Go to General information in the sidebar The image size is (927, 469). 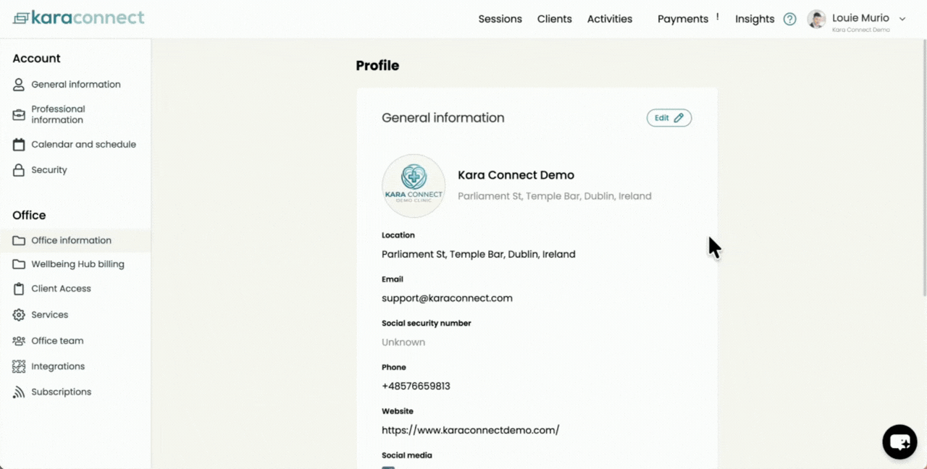pos(75,85)
